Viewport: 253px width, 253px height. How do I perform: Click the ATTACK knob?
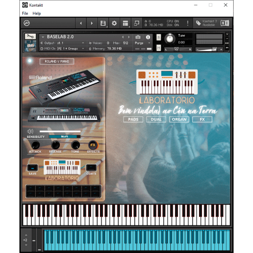tap(35, 145)
